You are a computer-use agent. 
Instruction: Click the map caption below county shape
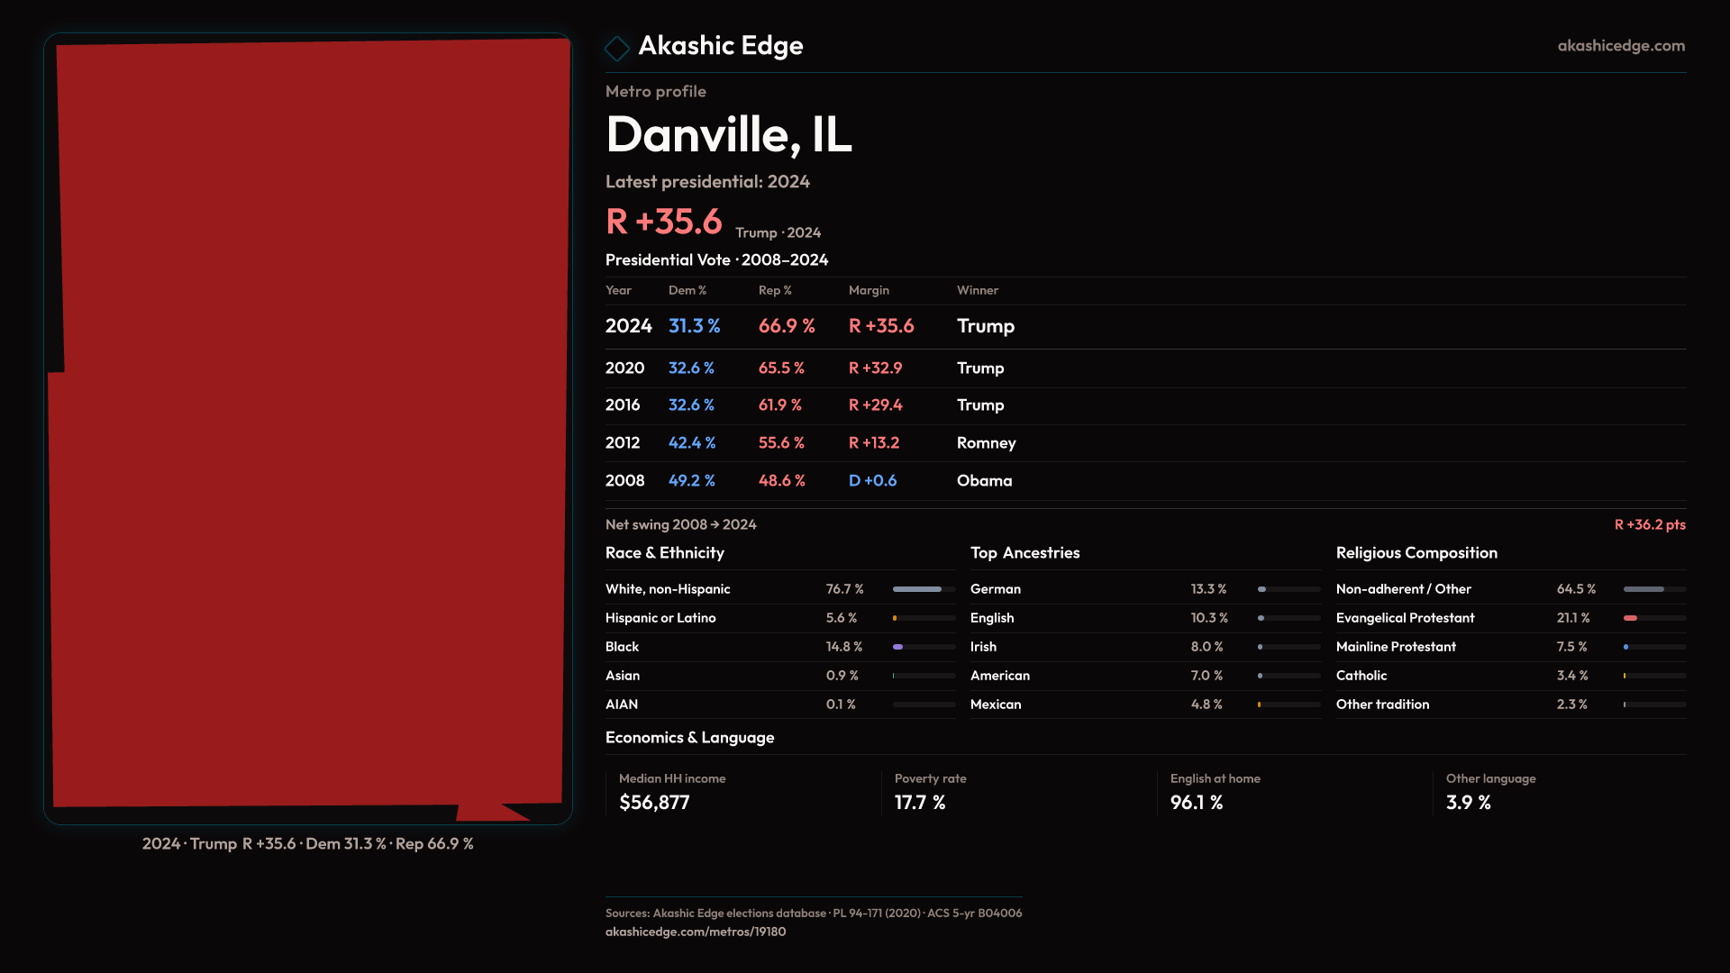point(307,844)
